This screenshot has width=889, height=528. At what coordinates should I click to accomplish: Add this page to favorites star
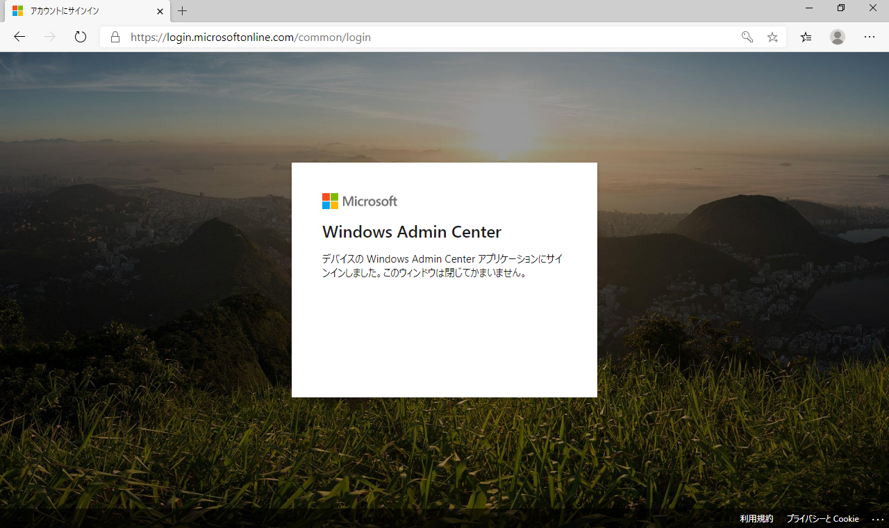click(x=772, y=37)
